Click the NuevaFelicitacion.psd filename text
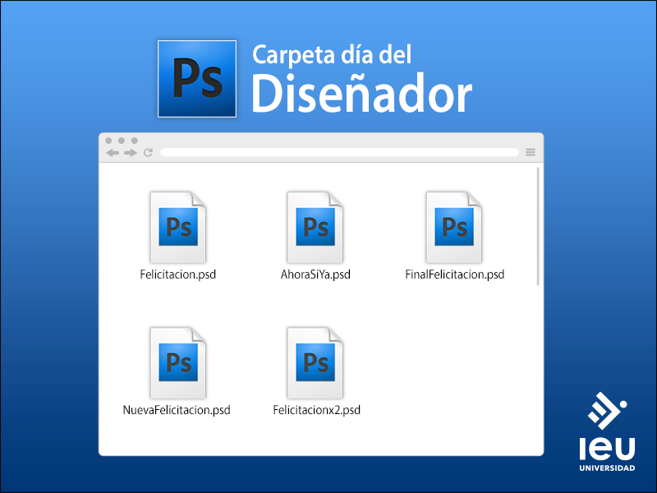 pyautogui.click(x=177, y=410)
